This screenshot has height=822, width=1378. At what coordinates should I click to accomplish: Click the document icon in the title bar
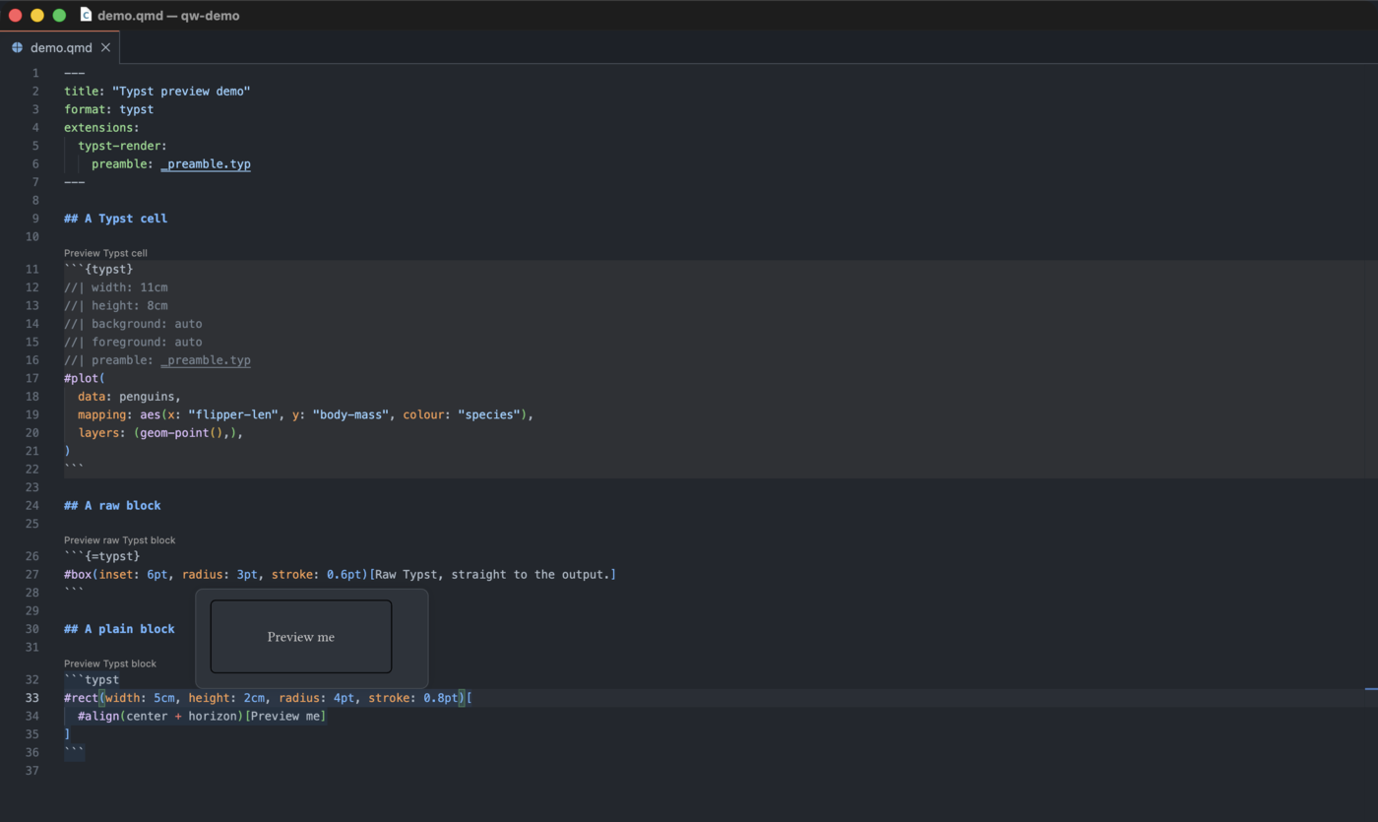pos(86,15)
